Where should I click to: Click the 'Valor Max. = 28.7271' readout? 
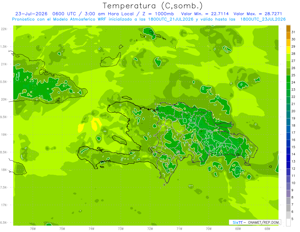point(258,14)
